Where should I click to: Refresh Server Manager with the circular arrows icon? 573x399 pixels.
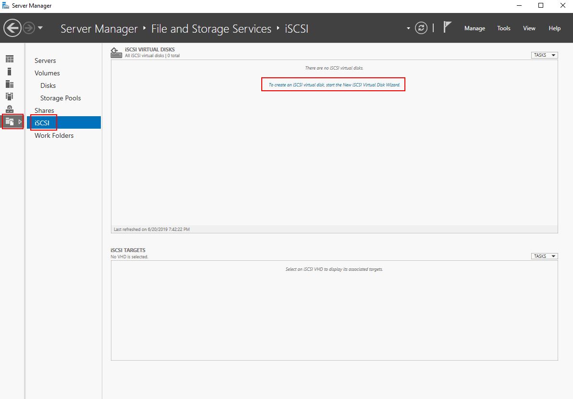421,28
